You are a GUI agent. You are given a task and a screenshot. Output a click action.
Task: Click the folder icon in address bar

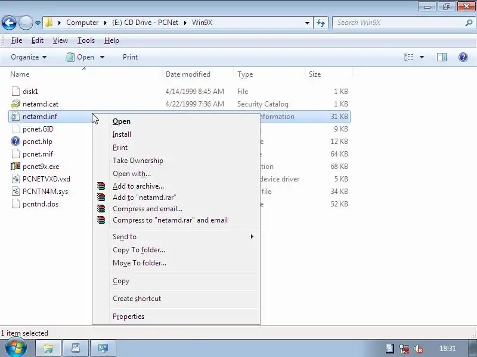(x=48, y=23)
